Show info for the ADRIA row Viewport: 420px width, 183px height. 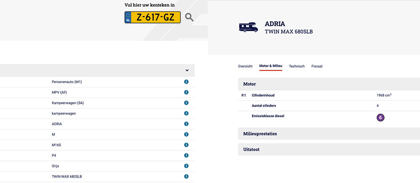click(x=186, y=124)
